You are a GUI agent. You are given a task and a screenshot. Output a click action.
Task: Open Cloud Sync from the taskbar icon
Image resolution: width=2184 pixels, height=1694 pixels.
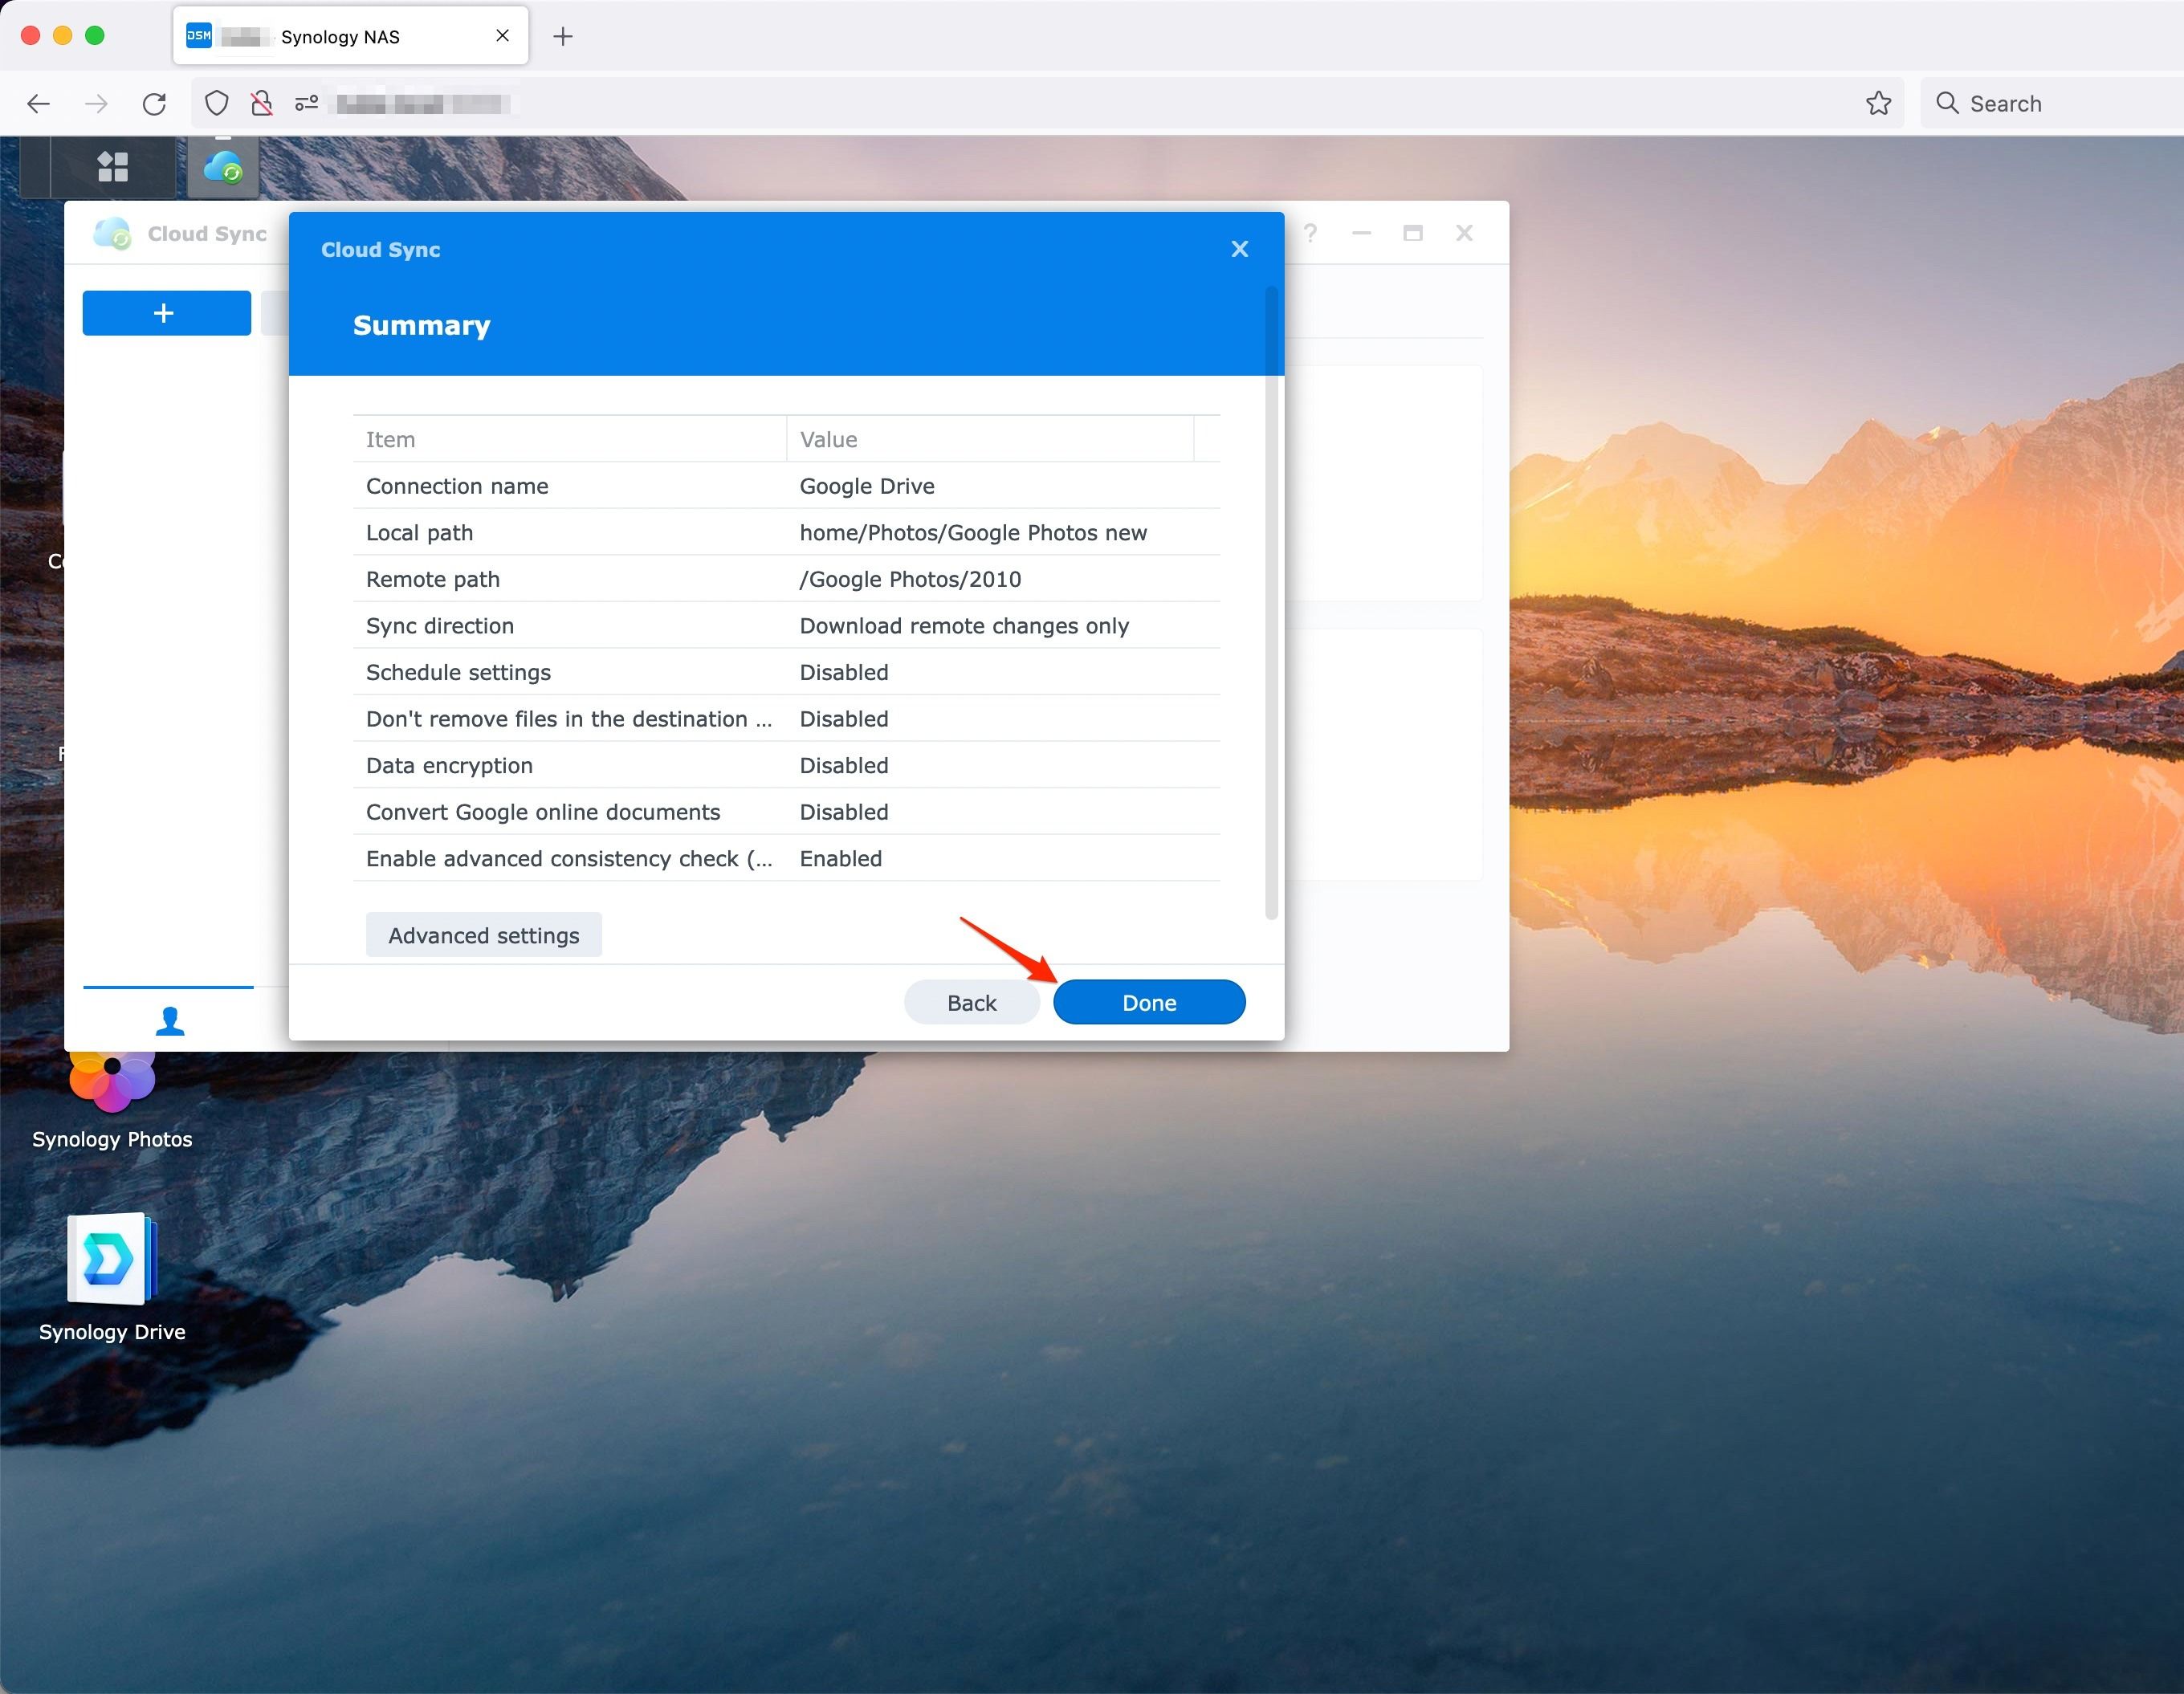[x=223, y=166]
